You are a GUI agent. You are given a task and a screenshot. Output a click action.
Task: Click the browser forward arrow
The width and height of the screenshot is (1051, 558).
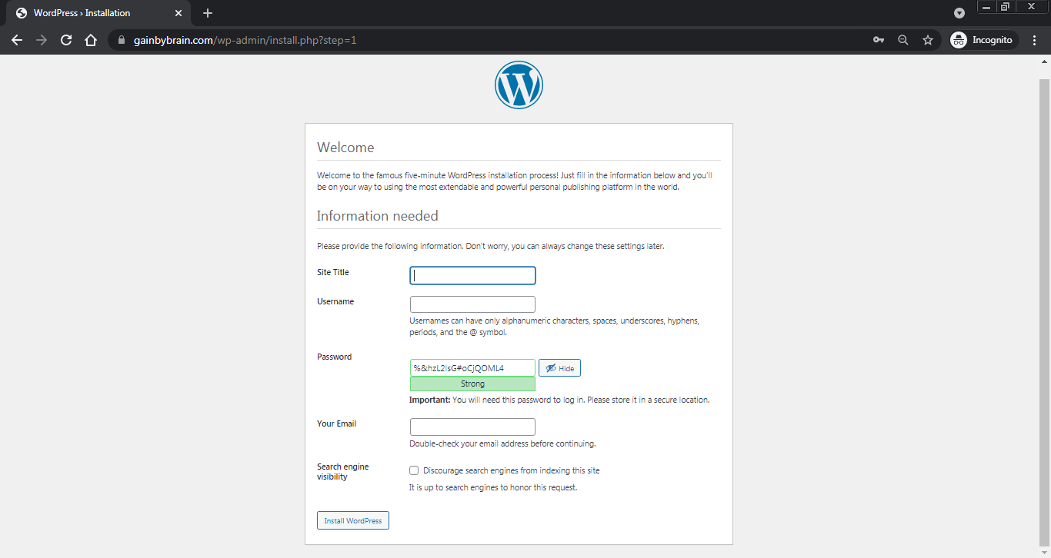click(x=42, y=40)
